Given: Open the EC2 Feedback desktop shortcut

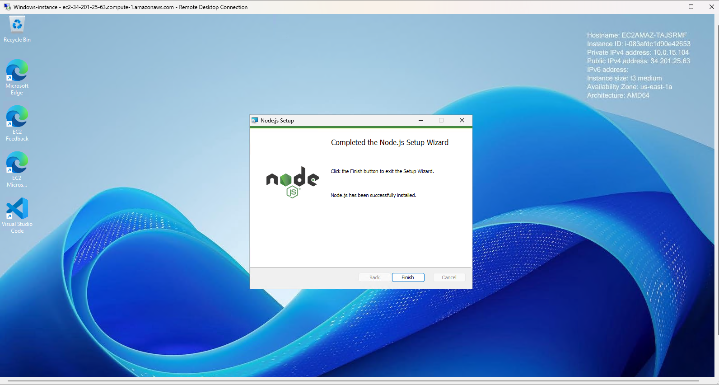Looking at the screenshot, I should 17,123.
